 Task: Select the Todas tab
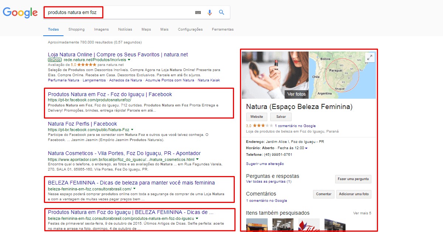(x=54, y=29)
